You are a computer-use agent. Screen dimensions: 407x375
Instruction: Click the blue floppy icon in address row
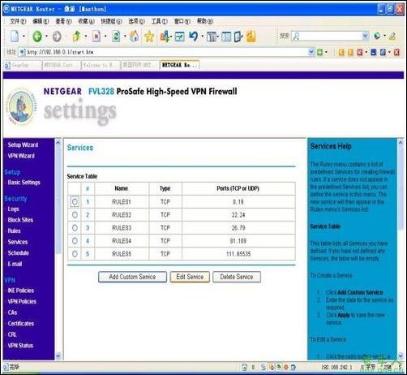click(373, 52)
